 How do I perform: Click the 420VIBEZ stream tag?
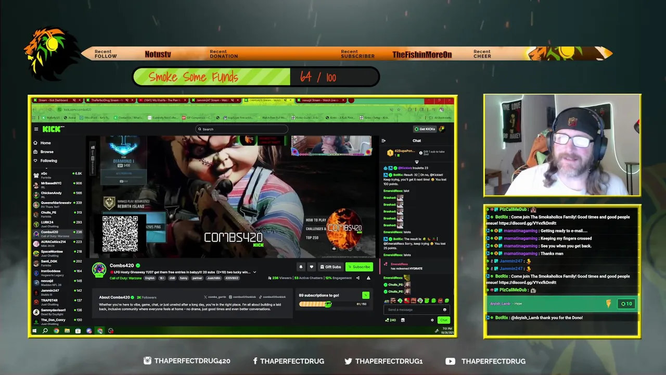click(x=233, y=278)
